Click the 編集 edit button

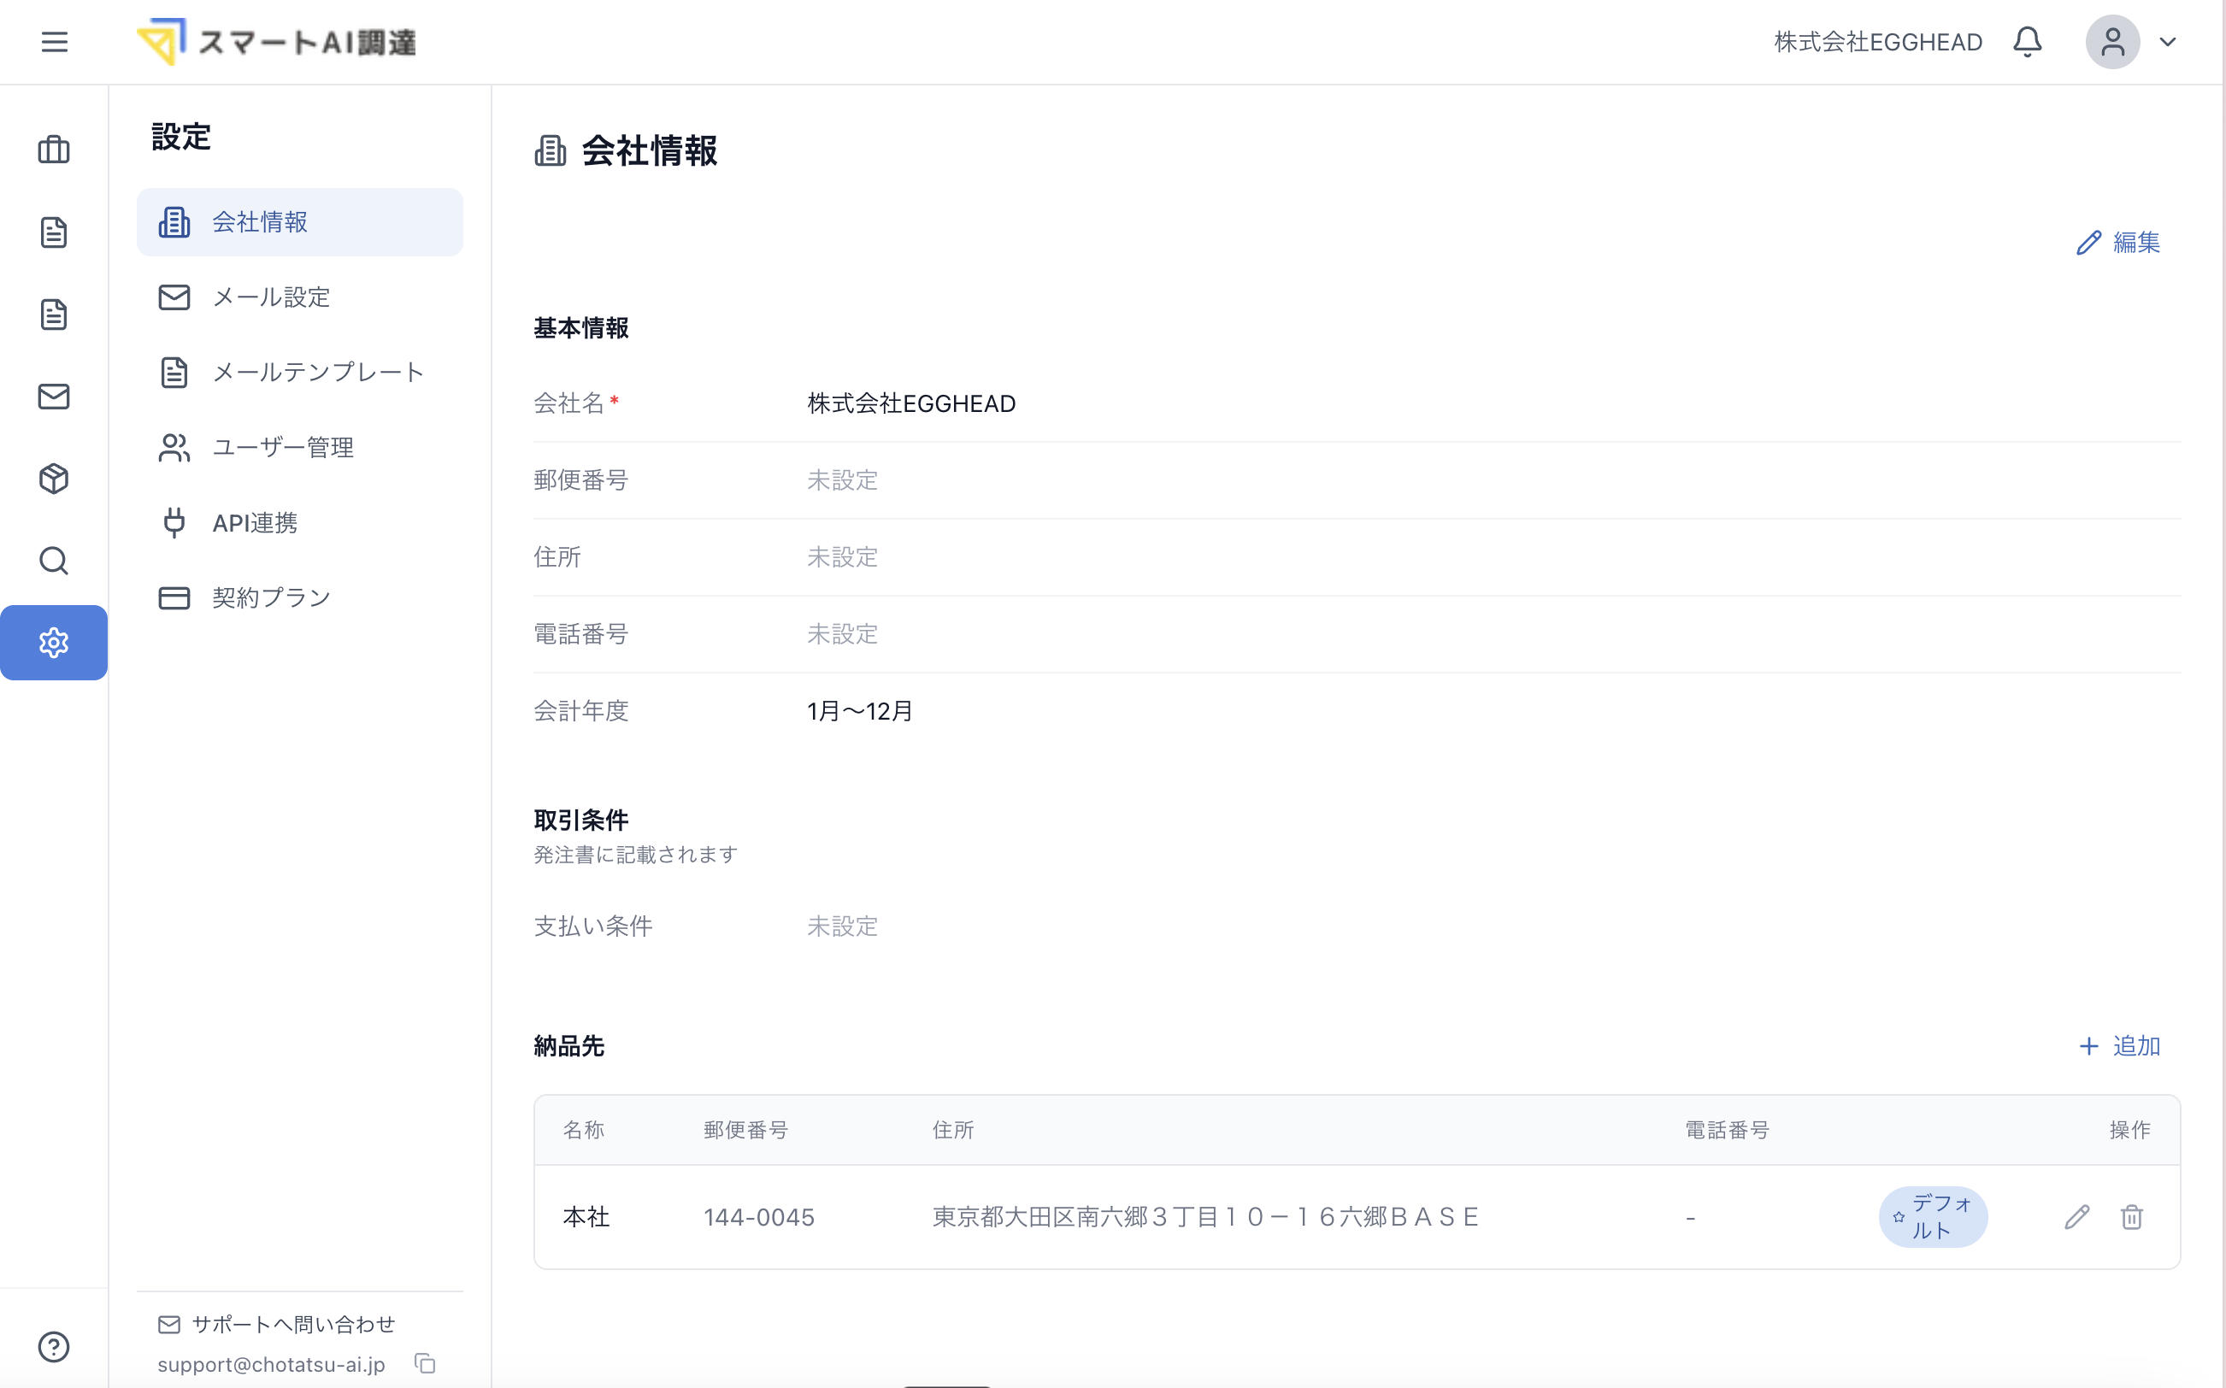tap(2118, 243)
